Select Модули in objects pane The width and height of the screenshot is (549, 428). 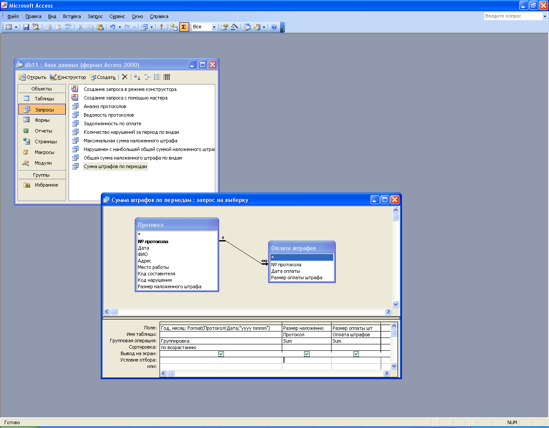click(42, 163)
